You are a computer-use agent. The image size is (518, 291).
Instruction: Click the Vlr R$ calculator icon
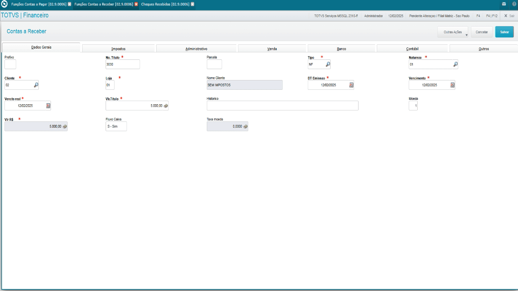pyautogui.click(x=65, y=127)
